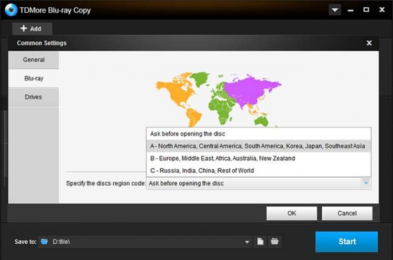Minimize the TDMore Blu-ray Copy window
The height and width of the screenshot is (260, 393).
coord(351,10)
